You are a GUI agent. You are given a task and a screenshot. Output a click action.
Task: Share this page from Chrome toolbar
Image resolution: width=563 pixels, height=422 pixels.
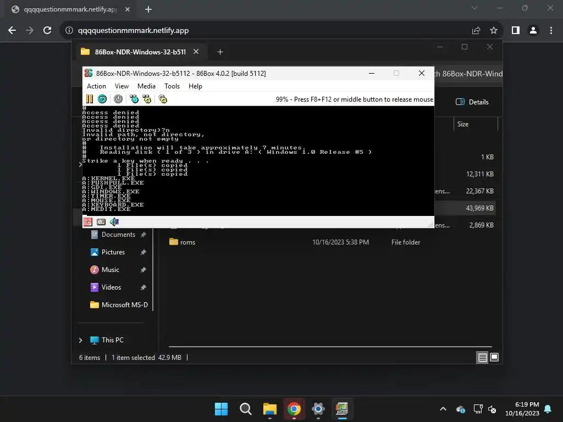coord(476,31)
